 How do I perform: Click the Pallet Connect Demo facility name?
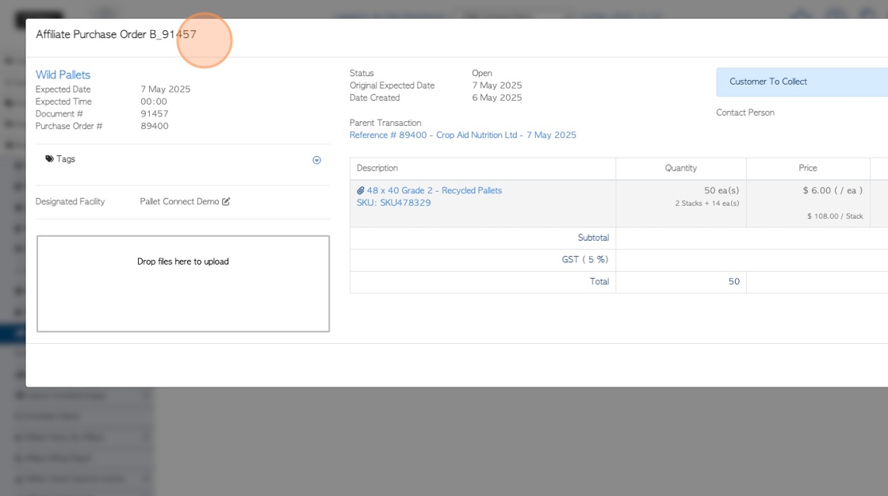[x=179, y=201]
